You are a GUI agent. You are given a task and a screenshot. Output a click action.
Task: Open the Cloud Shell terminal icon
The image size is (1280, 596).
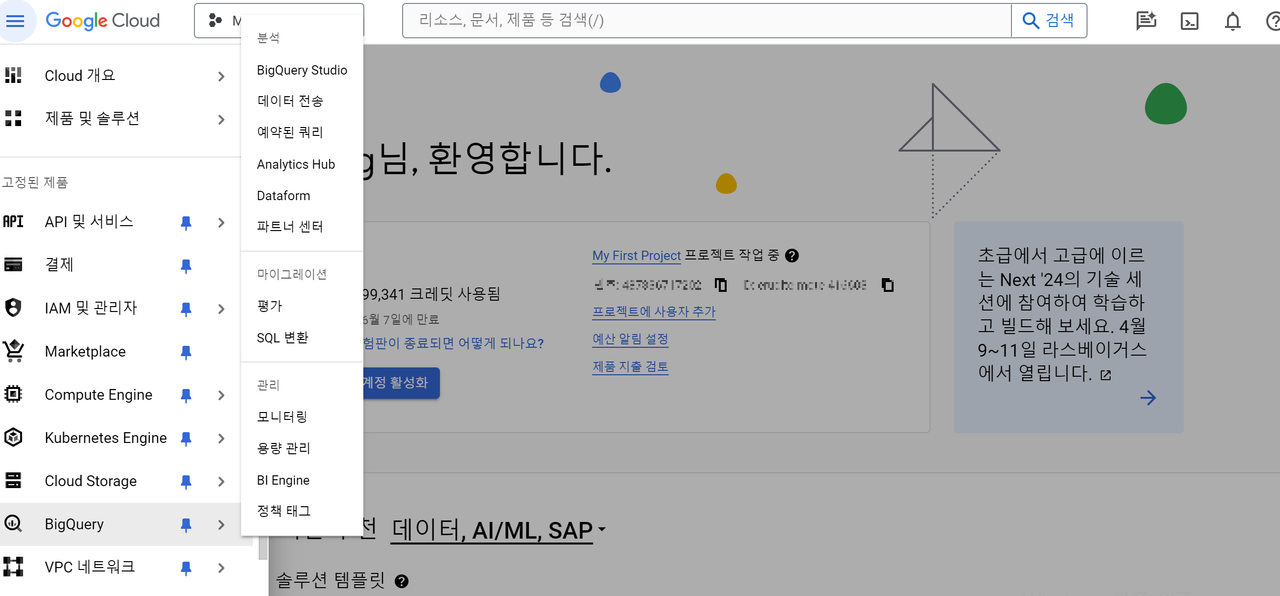(x=1189, y=21)
